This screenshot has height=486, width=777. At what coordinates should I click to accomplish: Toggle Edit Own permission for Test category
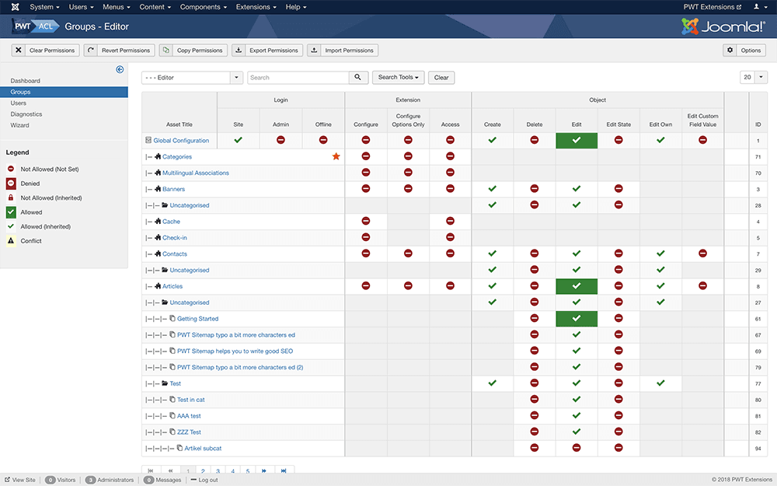pos(660,383)
